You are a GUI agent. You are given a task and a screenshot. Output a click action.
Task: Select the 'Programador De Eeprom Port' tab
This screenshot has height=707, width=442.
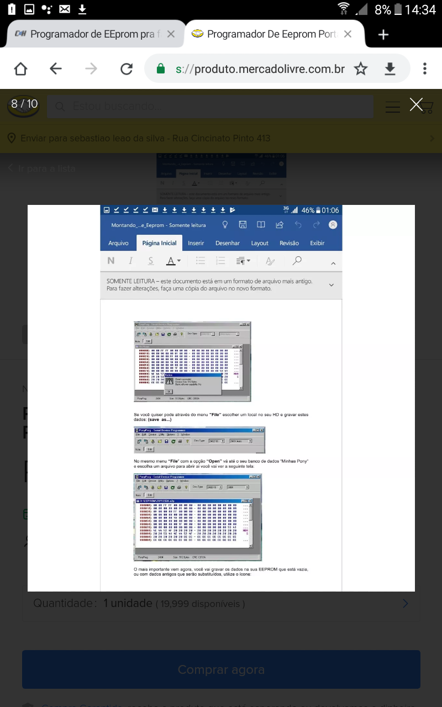point(271,34)
